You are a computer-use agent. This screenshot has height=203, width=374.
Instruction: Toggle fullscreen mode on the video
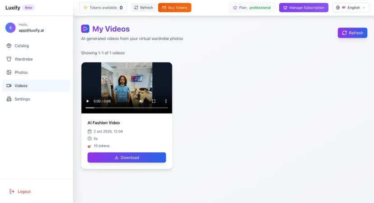(x=154, y=101)
